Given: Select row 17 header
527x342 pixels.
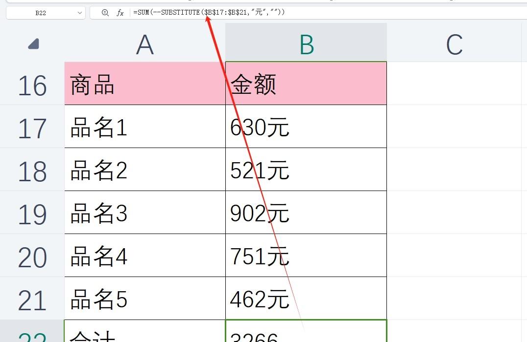Looking at the screenshot, I should coord(32,127).
